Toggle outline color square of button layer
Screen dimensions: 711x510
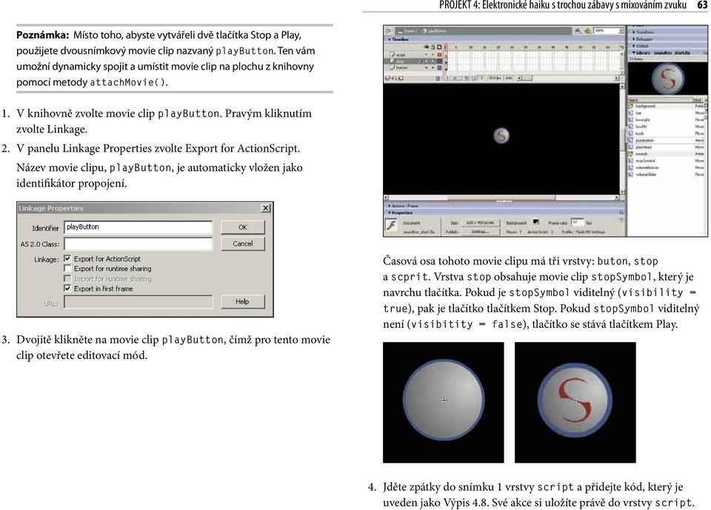(x=439, y=67)
